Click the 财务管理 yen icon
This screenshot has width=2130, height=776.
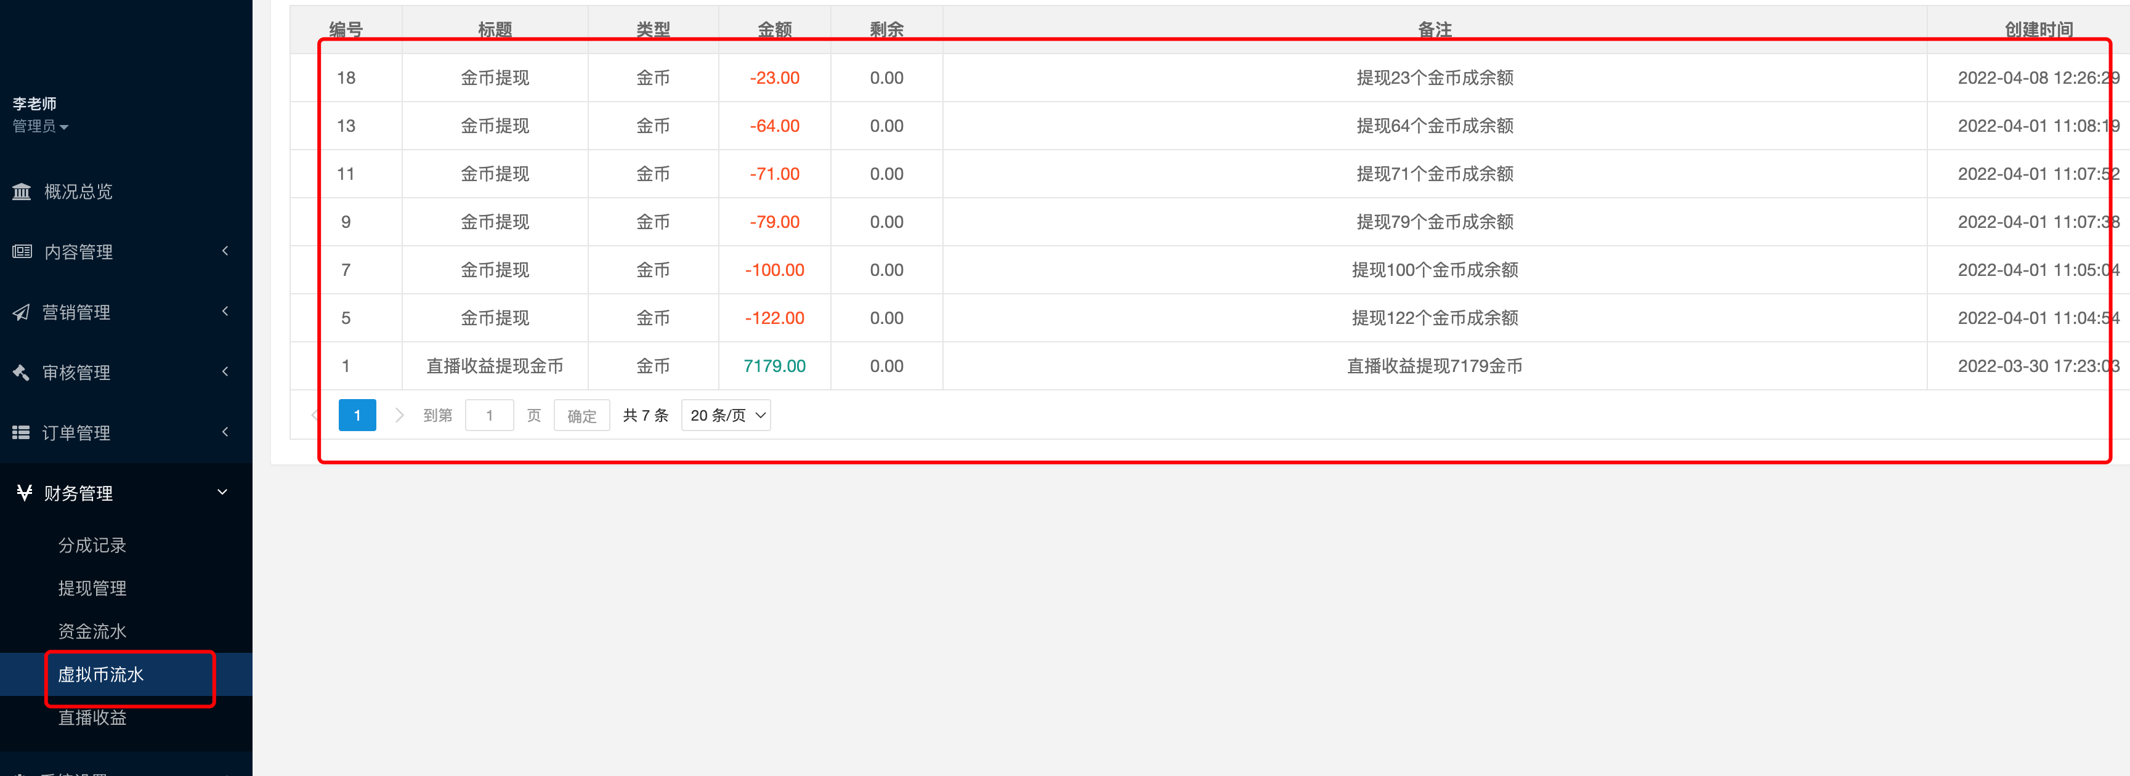pyautogui.click(x=25, y=493)
